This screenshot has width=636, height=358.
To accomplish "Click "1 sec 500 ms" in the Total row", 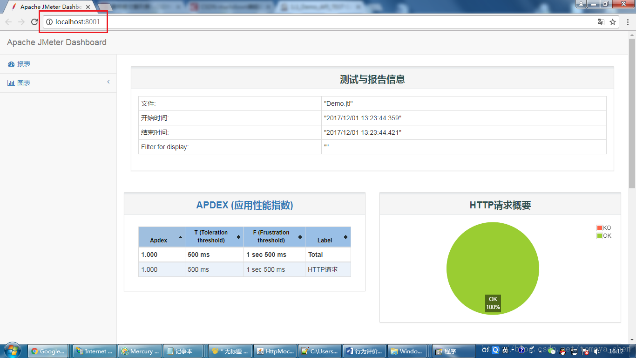I will point(266,255).
